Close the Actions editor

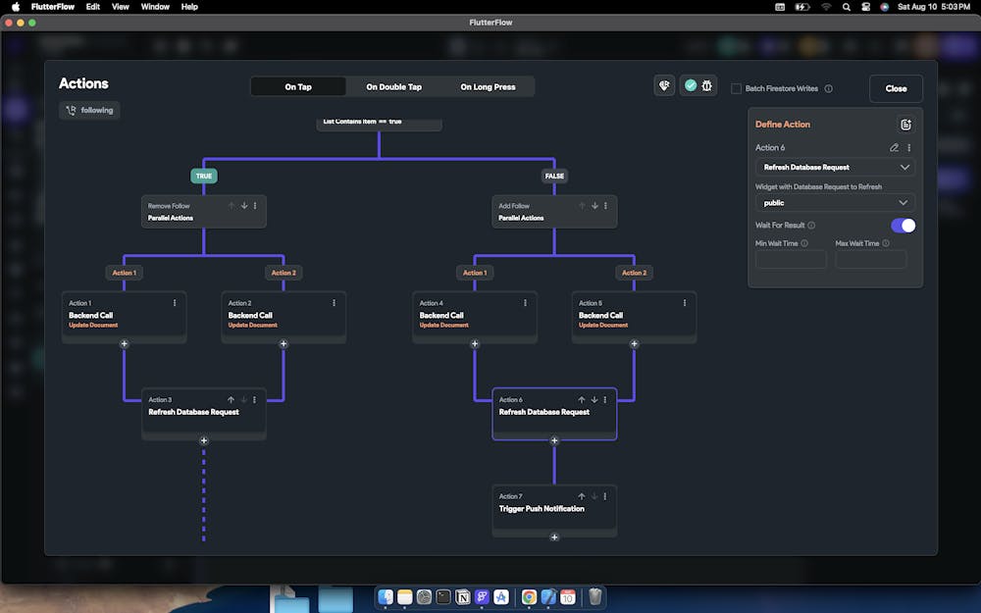(896, 89)
